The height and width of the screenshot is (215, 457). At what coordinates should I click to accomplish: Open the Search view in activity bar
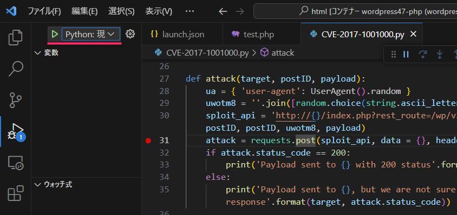[16, 69]
